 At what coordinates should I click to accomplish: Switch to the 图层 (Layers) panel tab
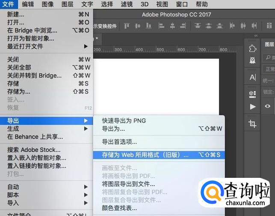[269, 44]
